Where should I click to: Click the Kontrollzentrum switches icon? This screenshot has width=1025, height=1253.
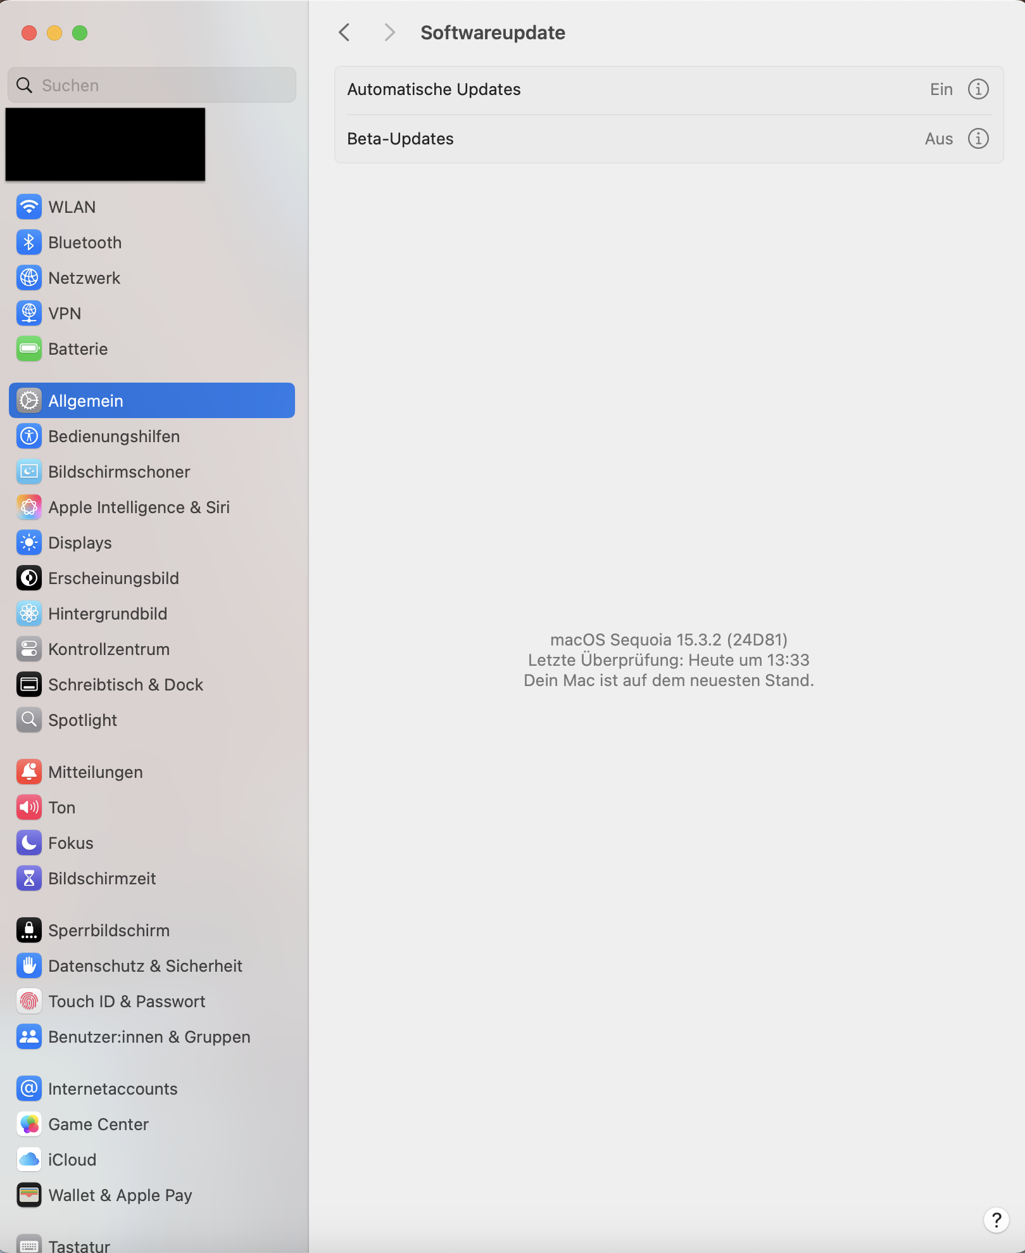coord(29,649)
